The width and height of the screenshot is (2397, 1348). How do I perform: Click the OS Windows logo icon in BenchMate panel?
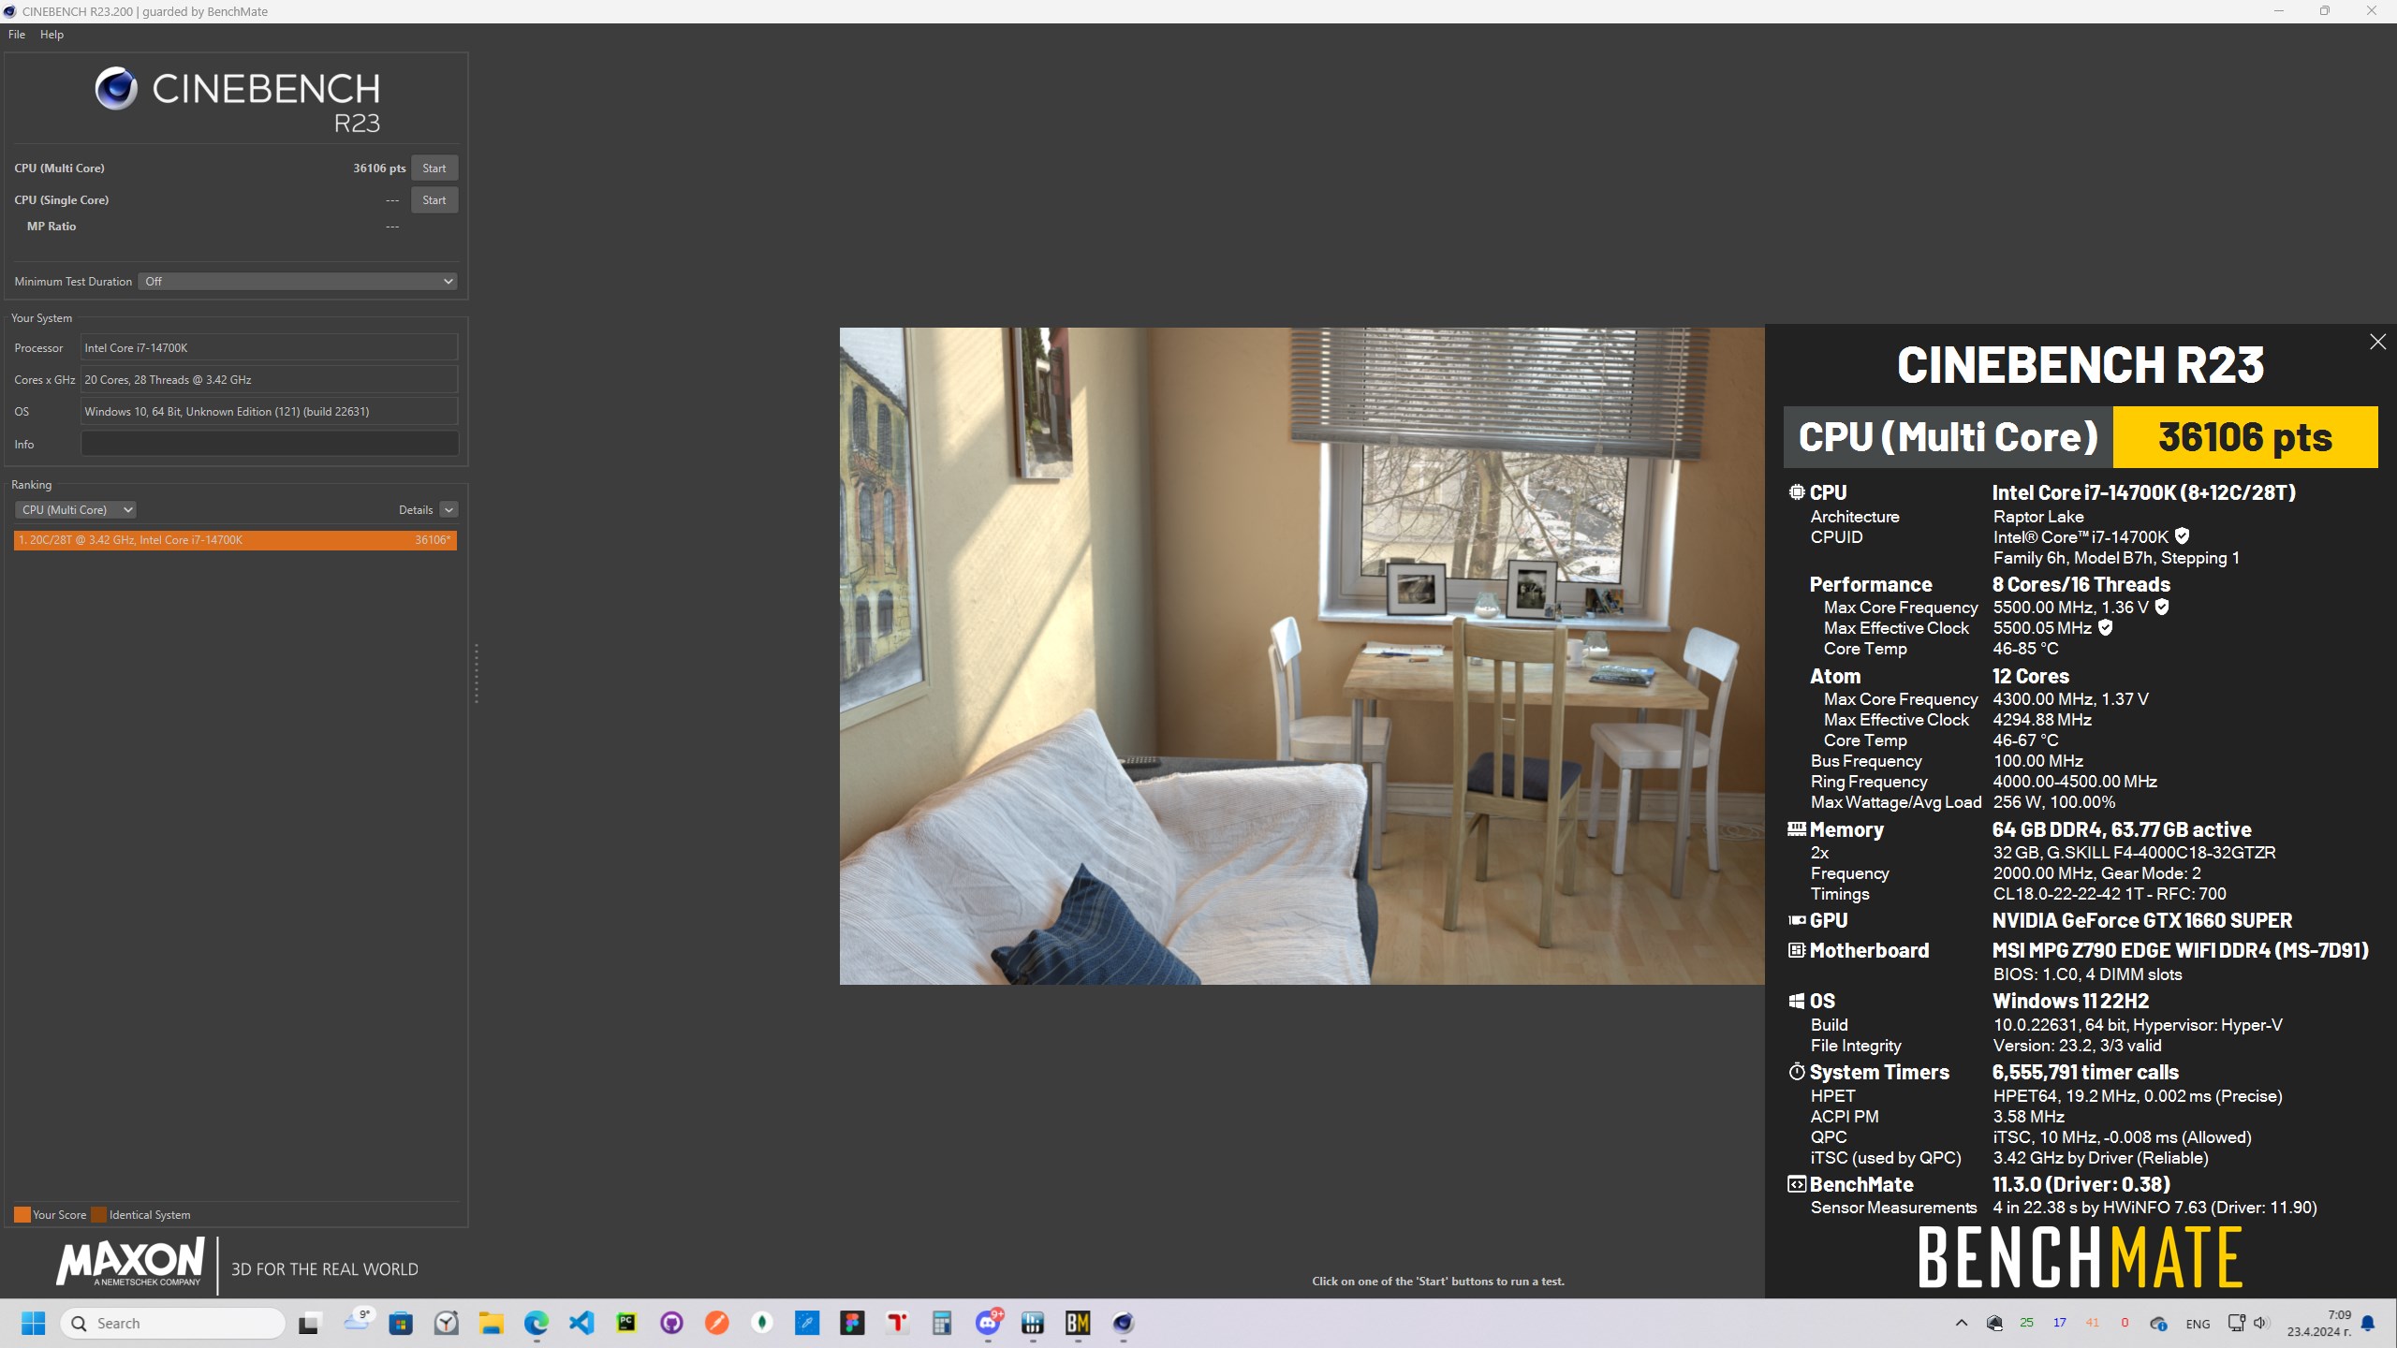[x=1797, y=1002]
